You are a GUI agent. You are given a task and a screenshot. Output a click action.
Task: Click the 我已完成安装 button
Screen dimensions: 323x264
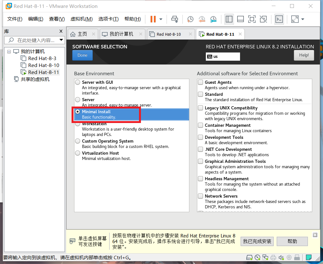tap(257, 241)
